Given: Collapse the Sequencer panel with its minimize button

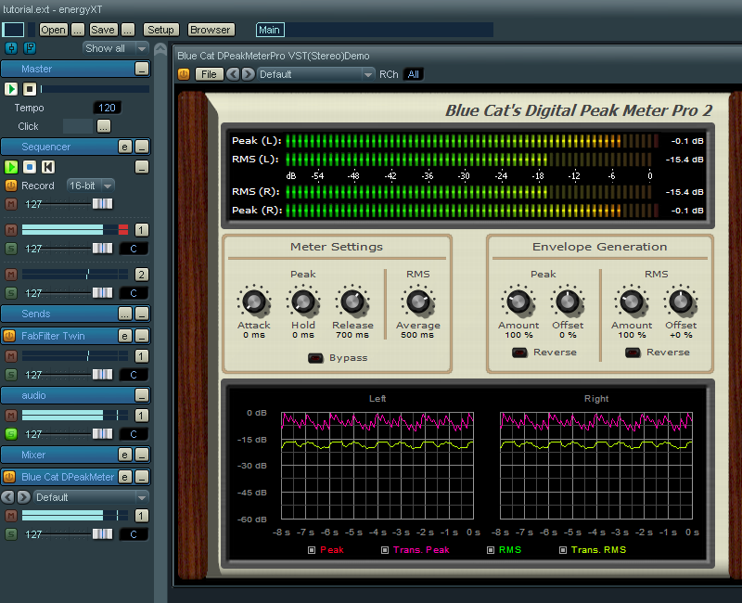Looking at the screenshot, I should pyautogui.click(x=142, y=147).
